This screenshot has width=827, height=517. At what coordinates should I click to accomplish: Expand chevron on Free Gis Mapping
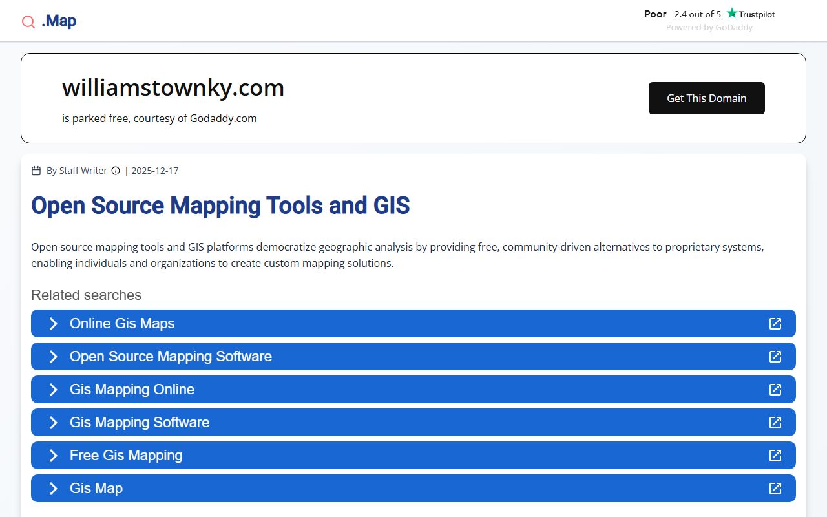pos(54,455)
